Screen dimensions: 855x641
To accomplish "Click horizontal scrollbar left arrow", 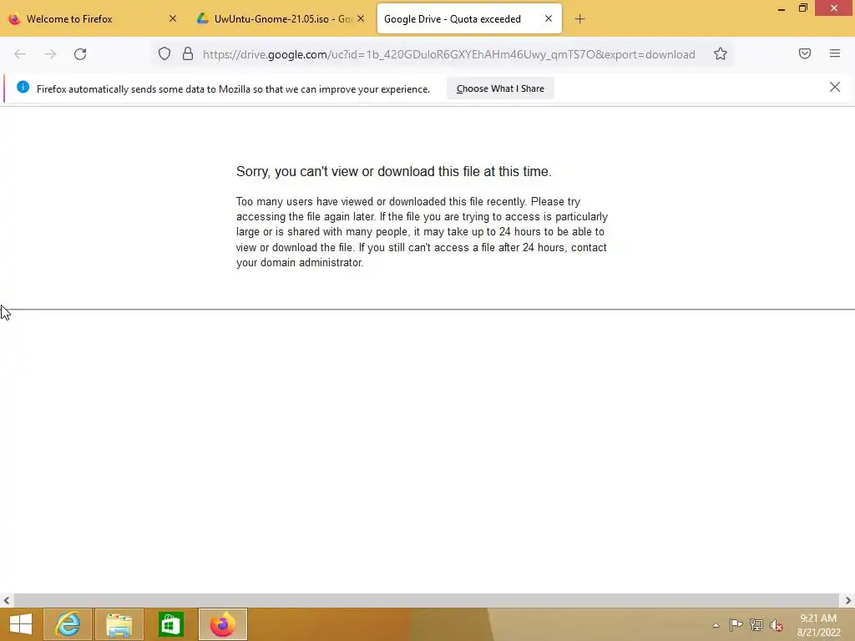I will tap(6, 601).
